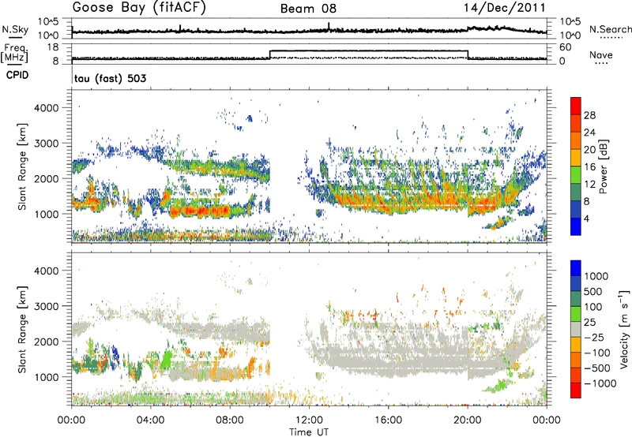Click the 'Power [dB]' colorbar title

(x=604, y=166)
